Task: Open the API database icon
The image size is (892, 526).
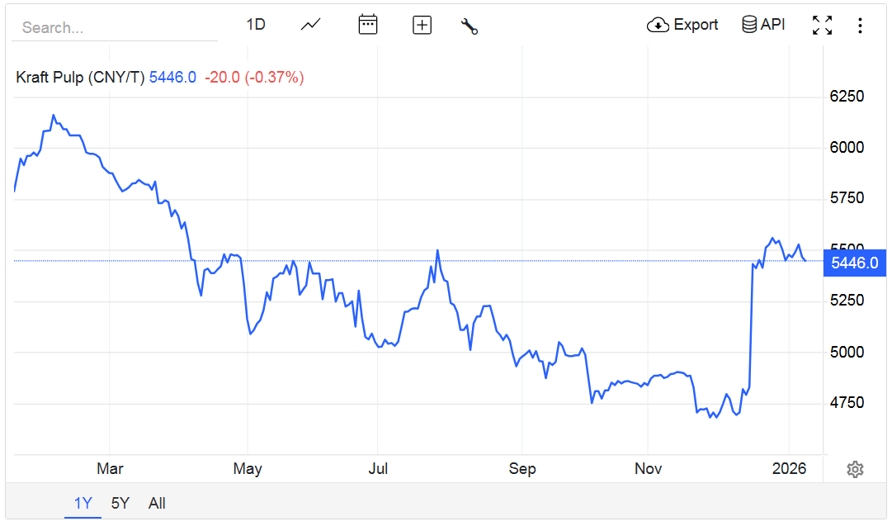Action: click(x=749, y=25)
